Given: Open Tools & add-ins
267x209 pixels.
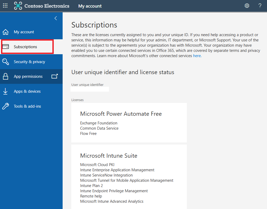Looking at the screenshot, I should pyautogui.click(x=31, y=106).
